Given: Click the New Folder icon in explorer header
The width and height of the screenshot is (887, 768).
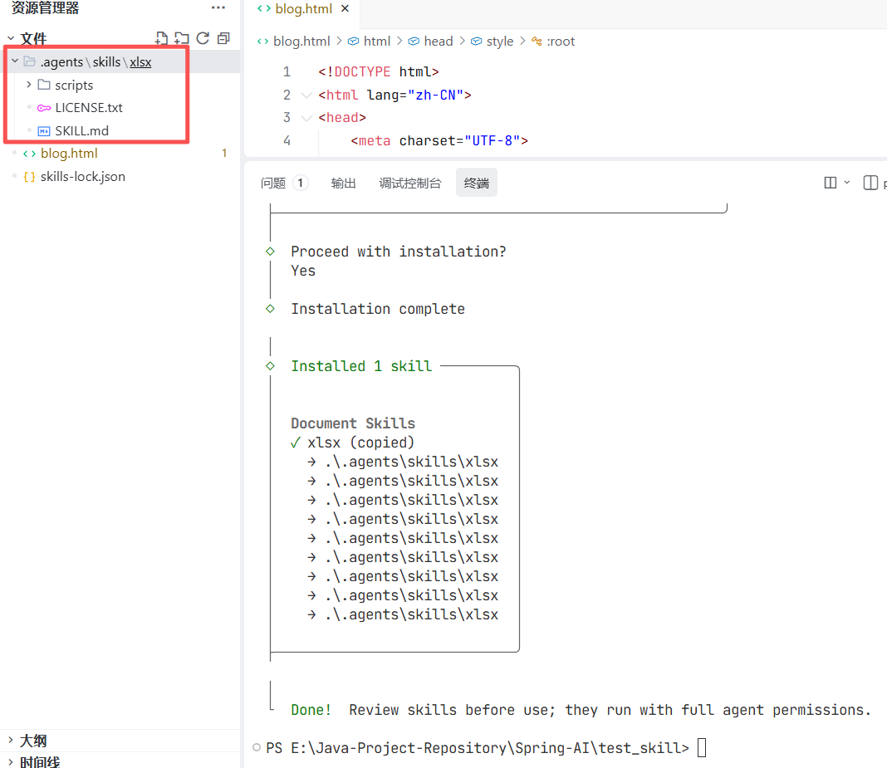Looking at the screenshot, I should click(x=182, y=38).
